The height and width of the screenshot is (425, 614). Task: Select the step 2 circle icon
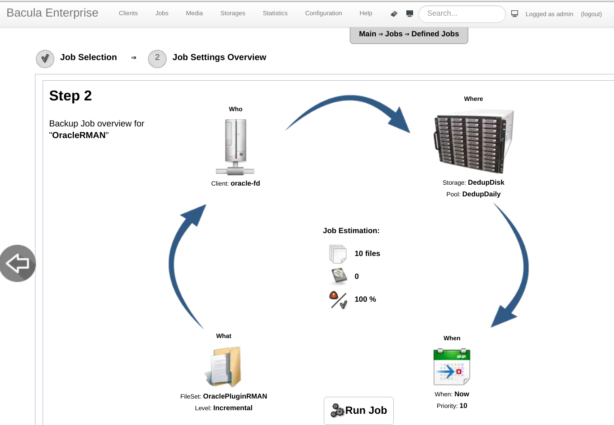[157, 59]
